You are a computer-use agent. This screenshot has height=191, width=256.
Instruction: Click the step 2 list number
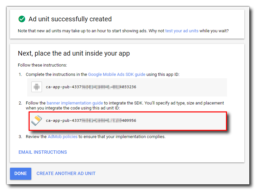[x=21, y=103]
